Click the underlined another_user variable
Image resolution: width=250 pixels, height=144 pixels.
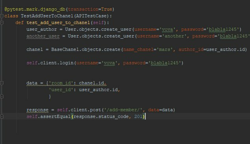point(43,36)
